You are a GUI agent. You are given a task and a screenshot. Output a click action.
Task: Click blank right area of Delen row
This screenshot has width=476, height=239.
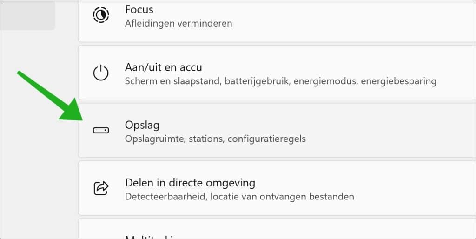point(418,188)
